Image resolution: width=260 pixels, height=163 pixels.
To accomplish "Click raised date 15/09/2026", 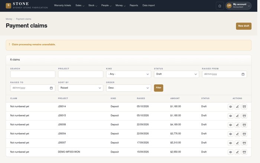I will (x=143, y=152).
